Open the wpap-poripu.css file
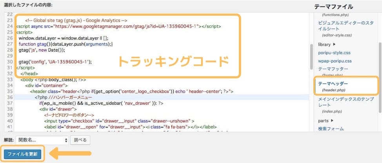Screen dimensions: 382x163 [x=335, y=61]
